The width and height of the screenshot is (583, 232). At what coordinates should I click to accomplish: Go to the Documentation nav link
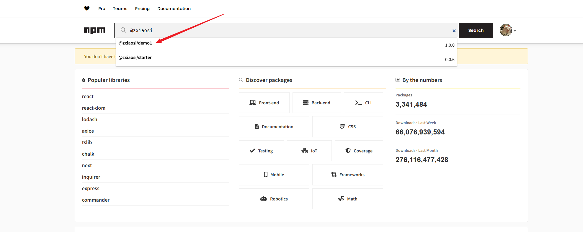click(x=174, y=9)
